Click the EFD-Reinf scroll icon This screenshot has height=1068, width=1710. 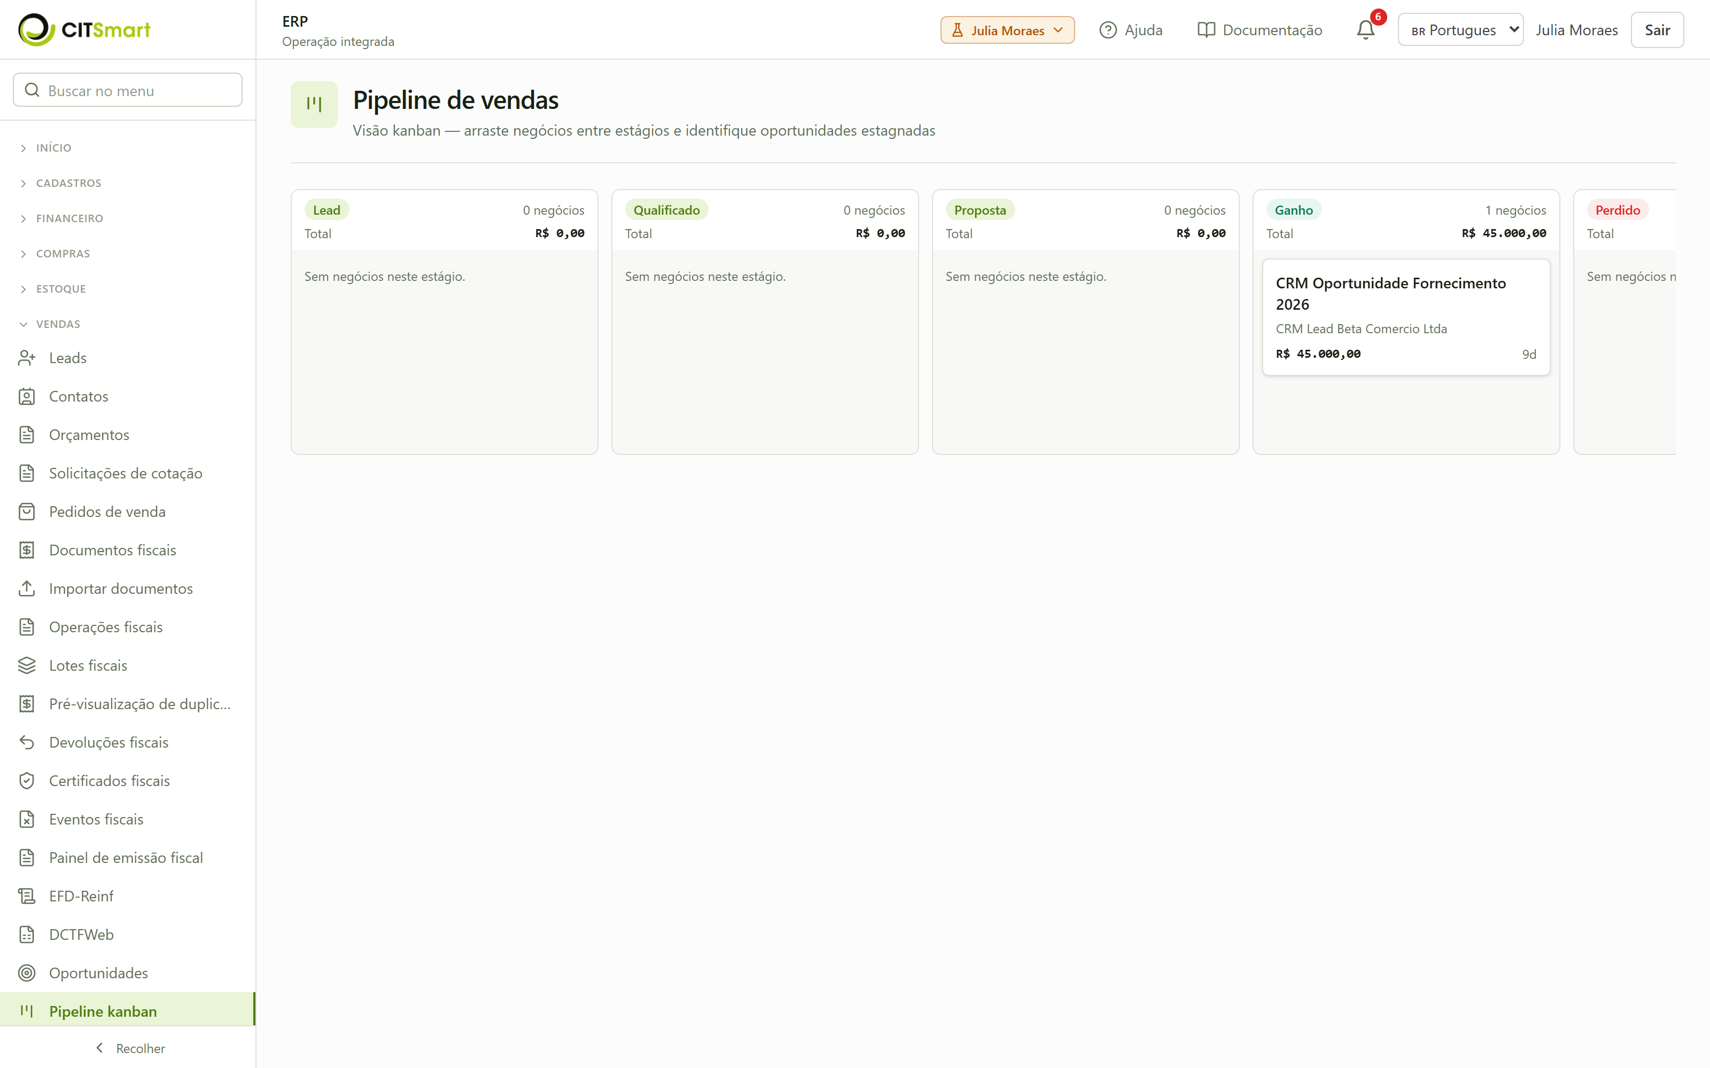[27, 897]
